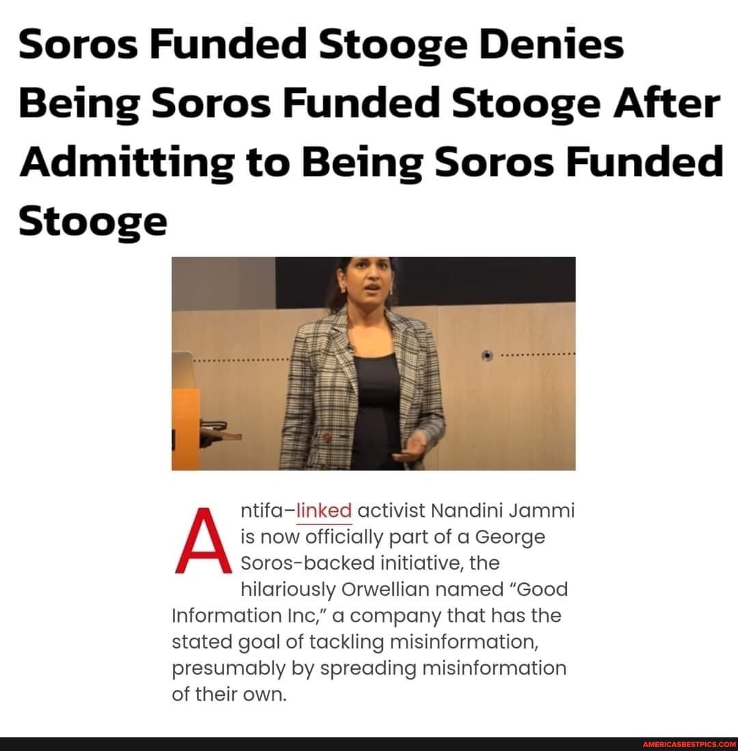Click the round black knob on the wooden wall
Image resolution: width=738 pixels, height=751 pixels.
click(x=487, y=356)
